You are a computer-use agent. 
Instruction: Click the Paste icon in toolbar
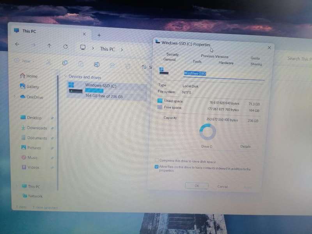pyautogui.click(x=81, y=64)
